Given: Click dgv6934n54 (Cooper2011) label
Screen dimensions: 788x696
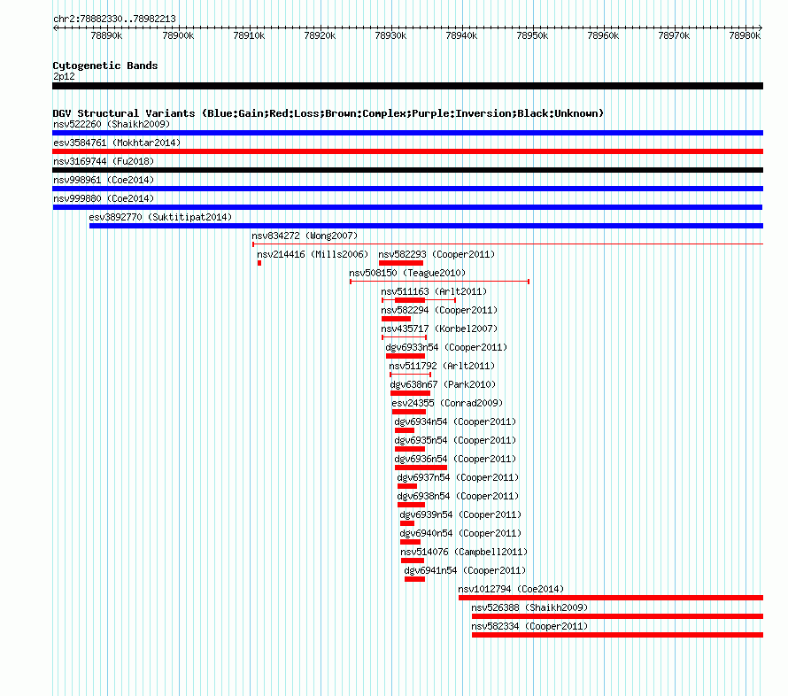Looking at the screenshot, I should pyautogui.click(x=455, y=421).
